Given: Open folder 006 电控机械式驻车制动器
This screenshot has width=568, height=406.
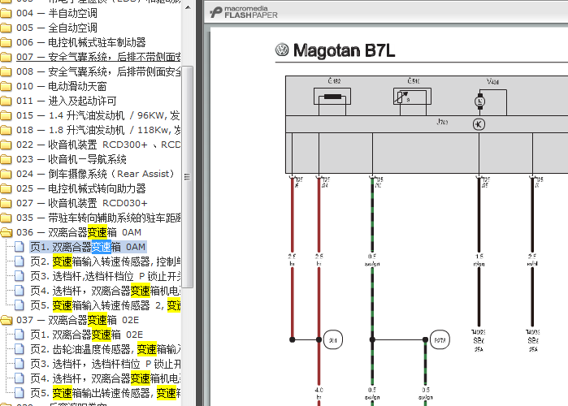Looking at the screenshot, I should click(x=81, y=43).
